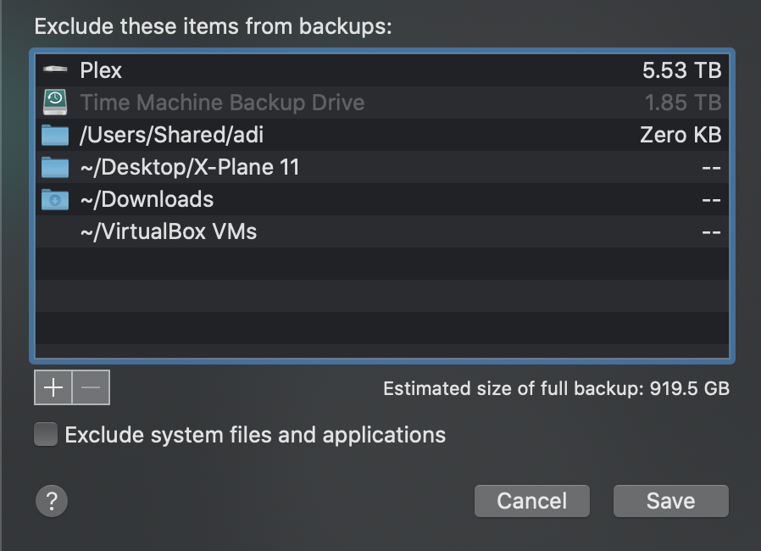Click the Zero KB size value
This screenshot has width=761, height=551.
point(680,135)
